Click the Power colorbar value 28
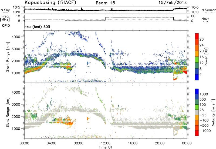This screenshot has width=216, height=149. click(201, 39)
